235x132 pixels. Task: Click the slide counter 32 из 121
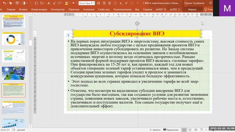(5, 130)
